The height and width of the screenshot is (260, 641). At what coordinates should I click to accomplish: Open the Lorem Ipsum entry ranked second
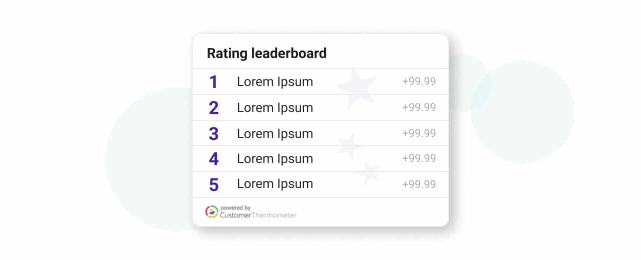[275, 108]
